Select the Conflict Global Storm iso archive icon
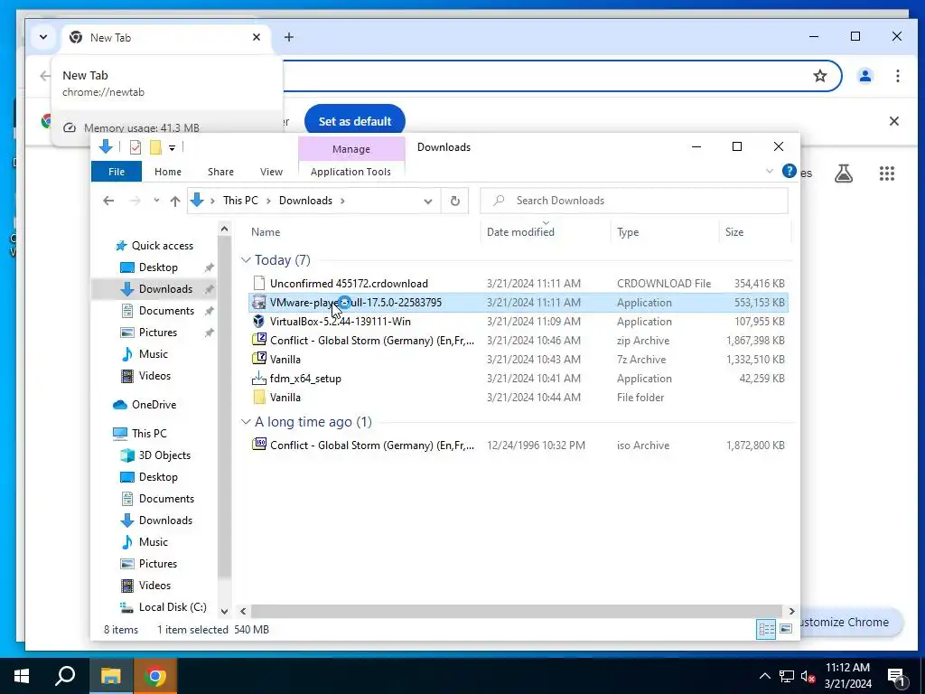 (259, 445)
